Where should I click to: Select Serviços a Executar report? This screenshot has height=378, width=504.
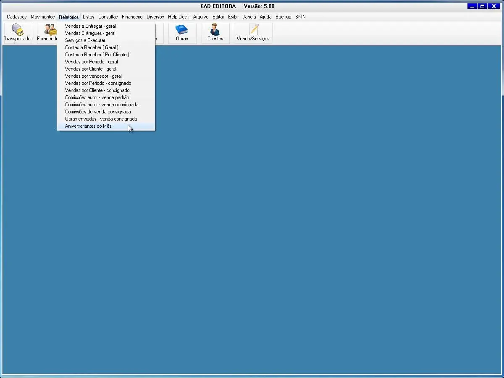tap(85, 40)
